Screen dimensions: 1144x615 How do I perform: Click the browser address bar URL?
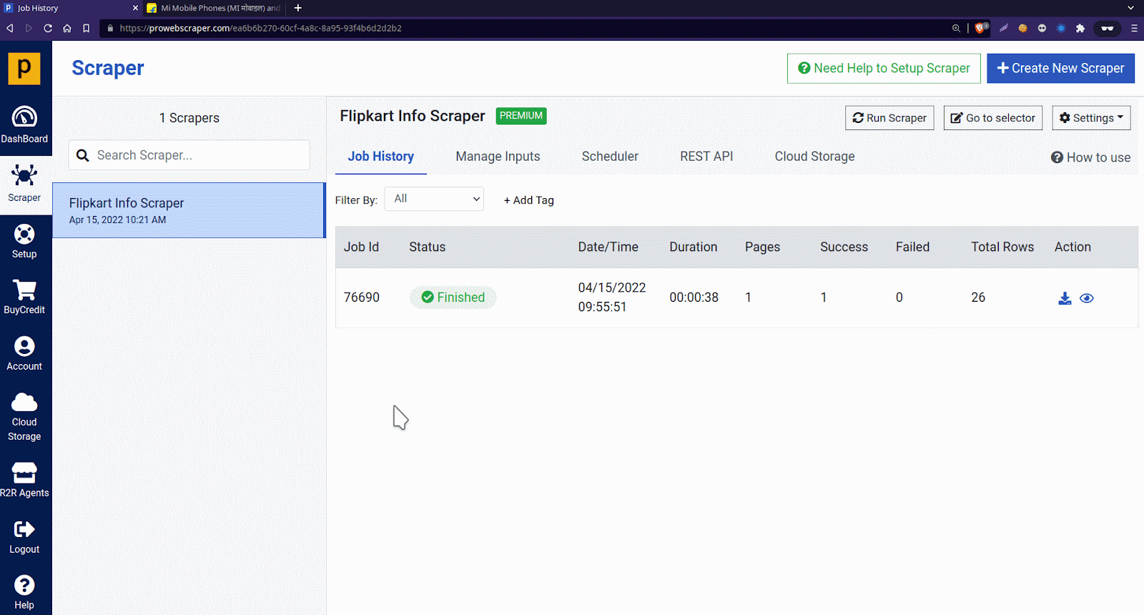point(261,28)
